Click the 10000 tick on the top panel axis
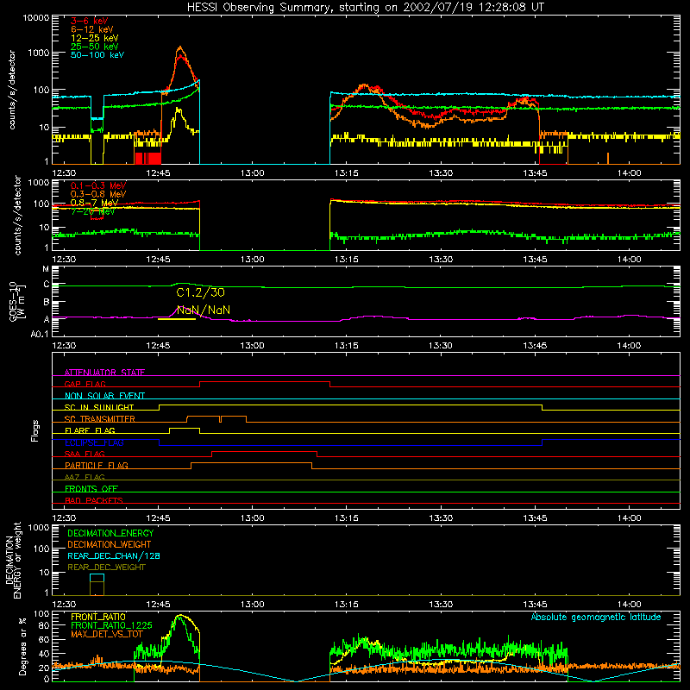This screenshot has width=690, height=690. tap(36, 18)
